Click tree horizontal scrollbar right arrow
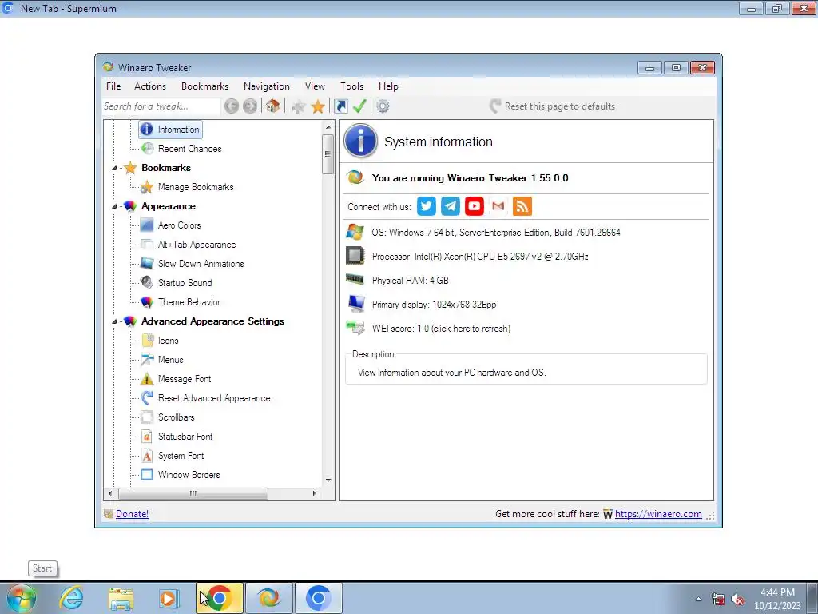Viewport: 818px width, 614px height. (x=314, y=493)
